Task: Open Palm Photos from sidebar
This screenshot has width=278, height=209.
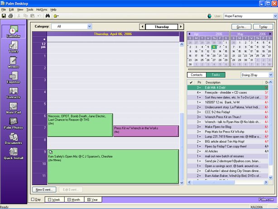Action: (x=14, y=123)
